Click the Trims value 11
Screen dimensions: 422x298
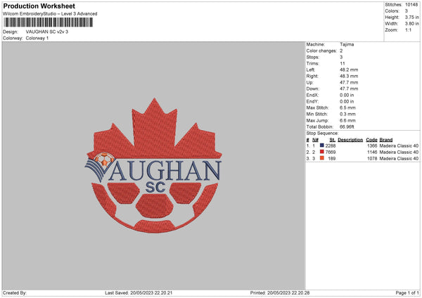(x=343, y=63)
